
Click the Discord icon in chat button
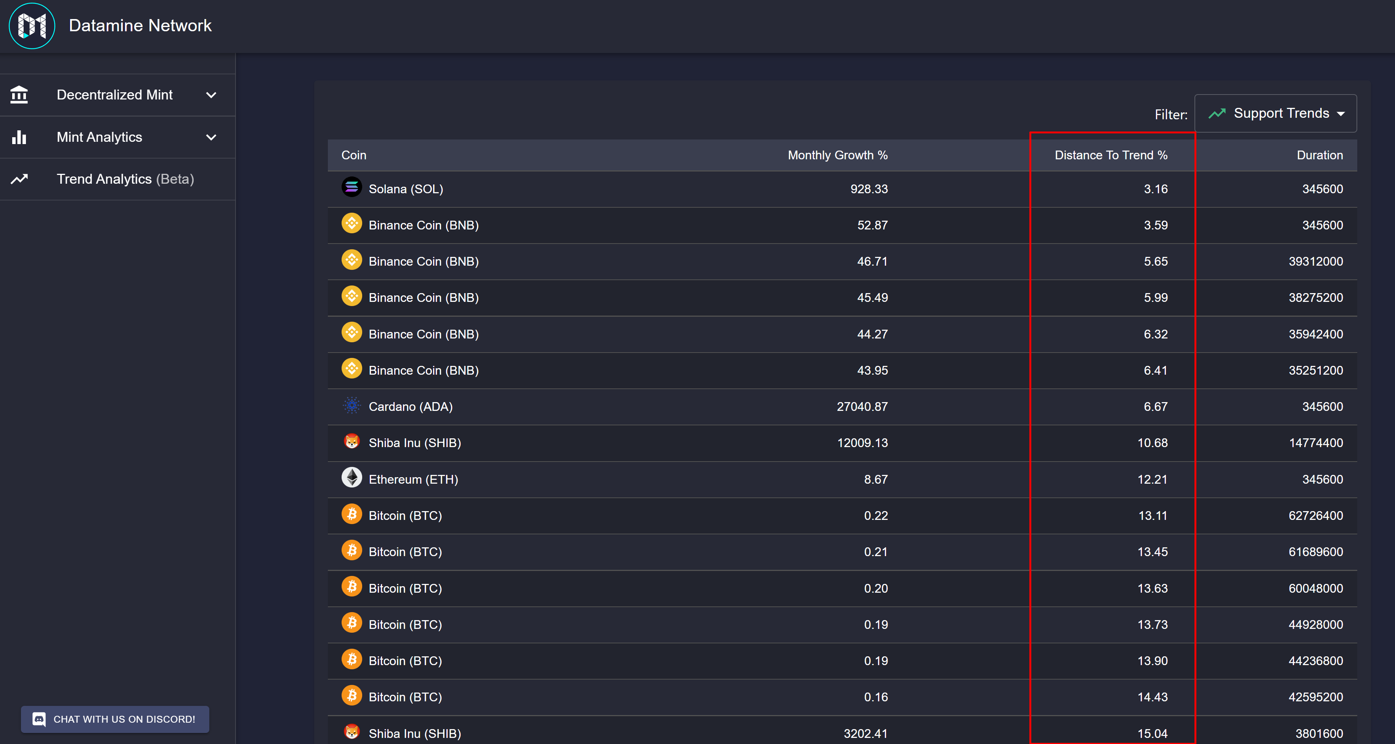coord(39,719)
